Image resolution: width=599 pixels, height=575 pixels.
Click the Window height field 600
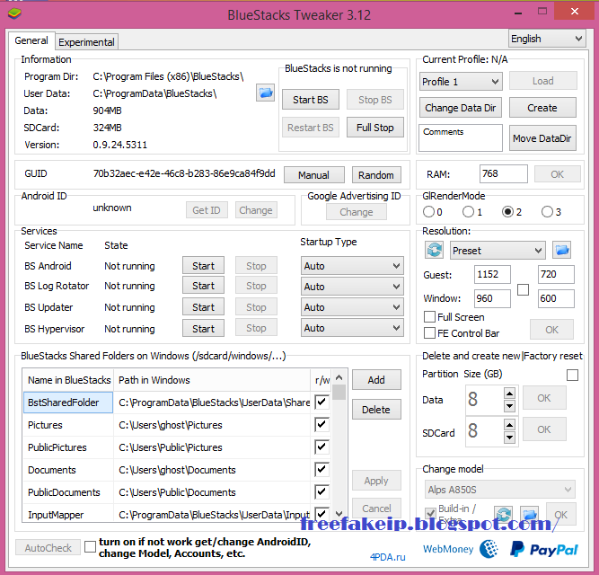coord(556,298)
